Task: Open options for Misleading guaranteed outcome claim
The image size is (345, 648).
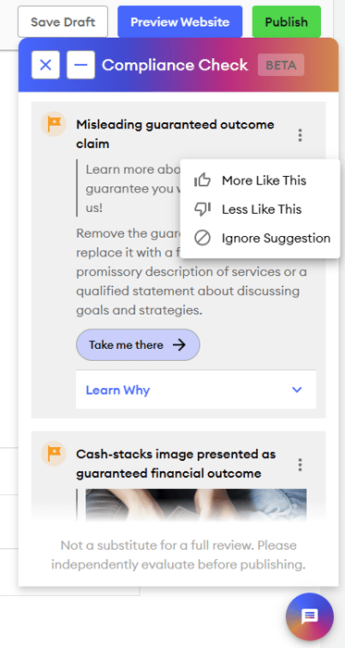Action: coord(300,135)
